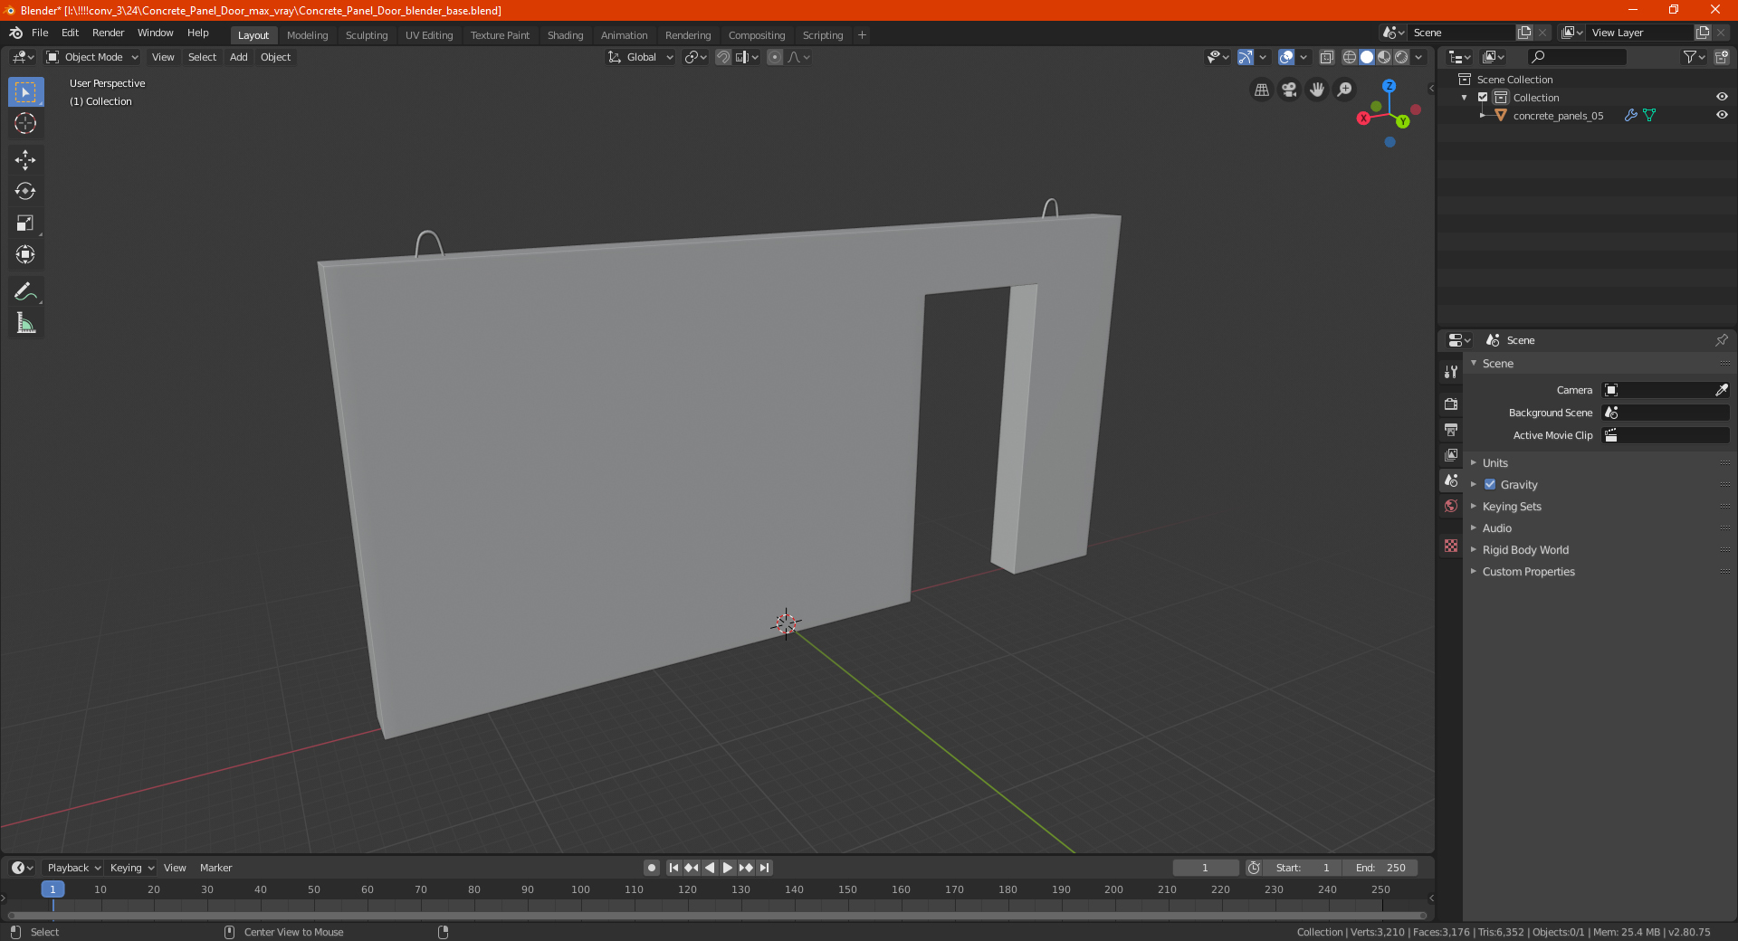Open the Active Tool properties tab
This screenshot has height=941, width=1738.
click(x=1451, y=372)
